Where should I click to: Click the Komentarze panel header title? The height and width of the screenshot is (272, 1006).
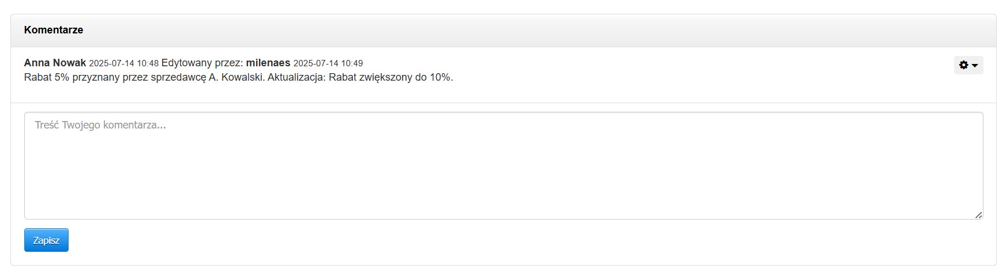(x=54, y=30)
